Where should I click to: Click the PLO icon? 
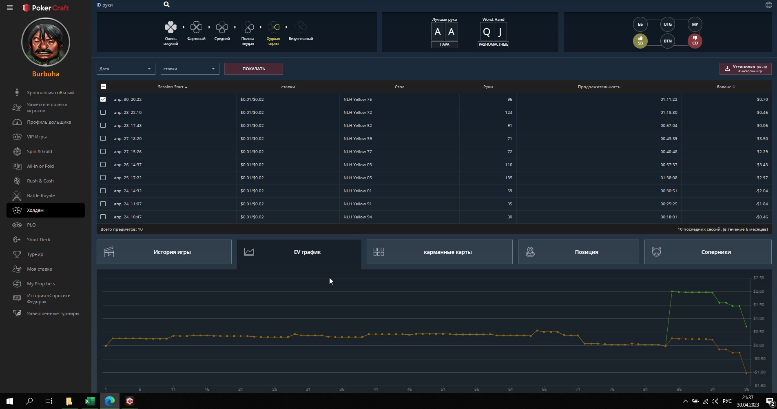17,225
